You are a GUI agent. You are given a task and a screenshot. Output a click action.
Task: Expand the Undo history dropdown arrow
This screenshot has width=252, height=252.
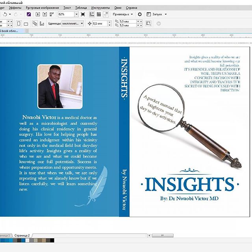[10, 14]
